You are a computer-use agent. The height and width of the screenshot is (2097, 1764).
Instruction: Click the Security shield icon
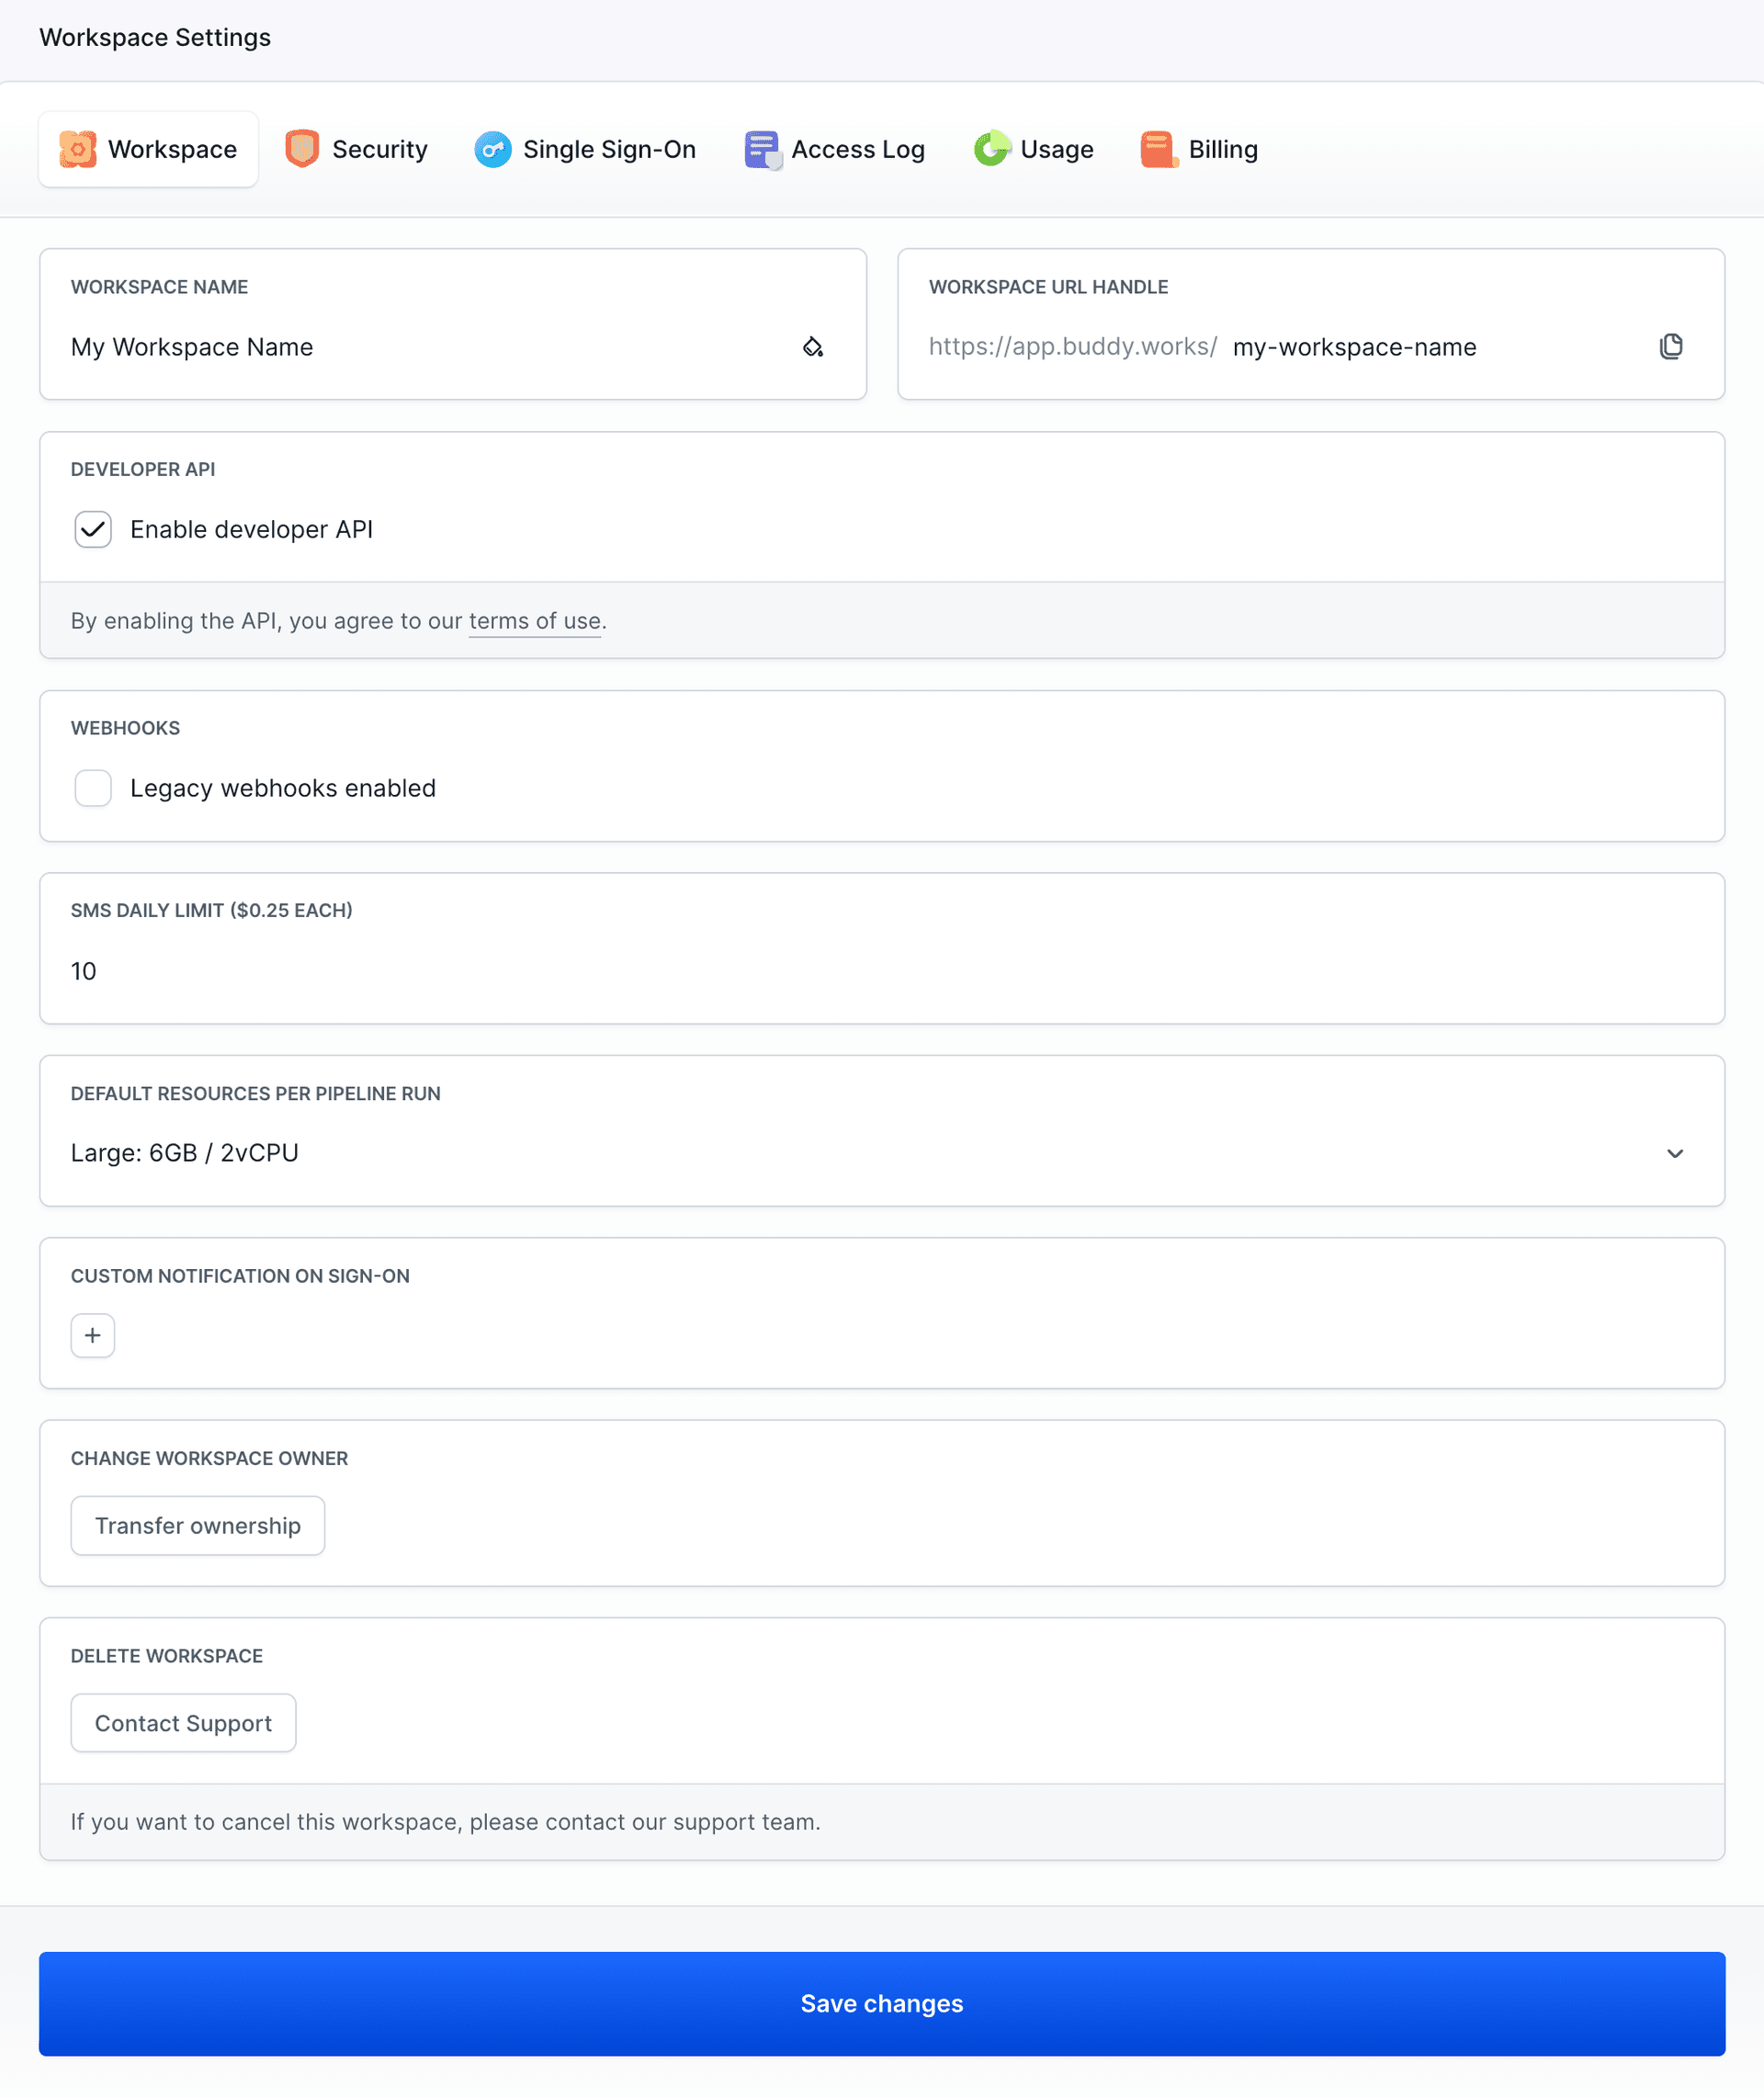click(303, 148)
